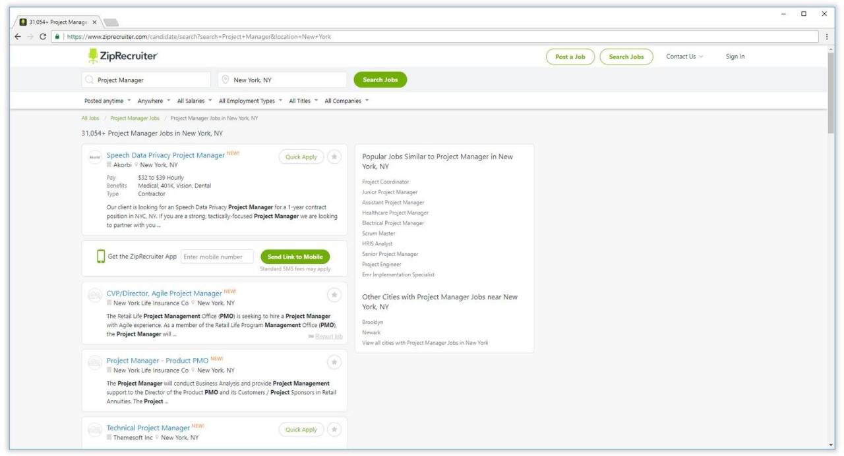
Task: Click the Akorbi company logo
Action: 94,159
